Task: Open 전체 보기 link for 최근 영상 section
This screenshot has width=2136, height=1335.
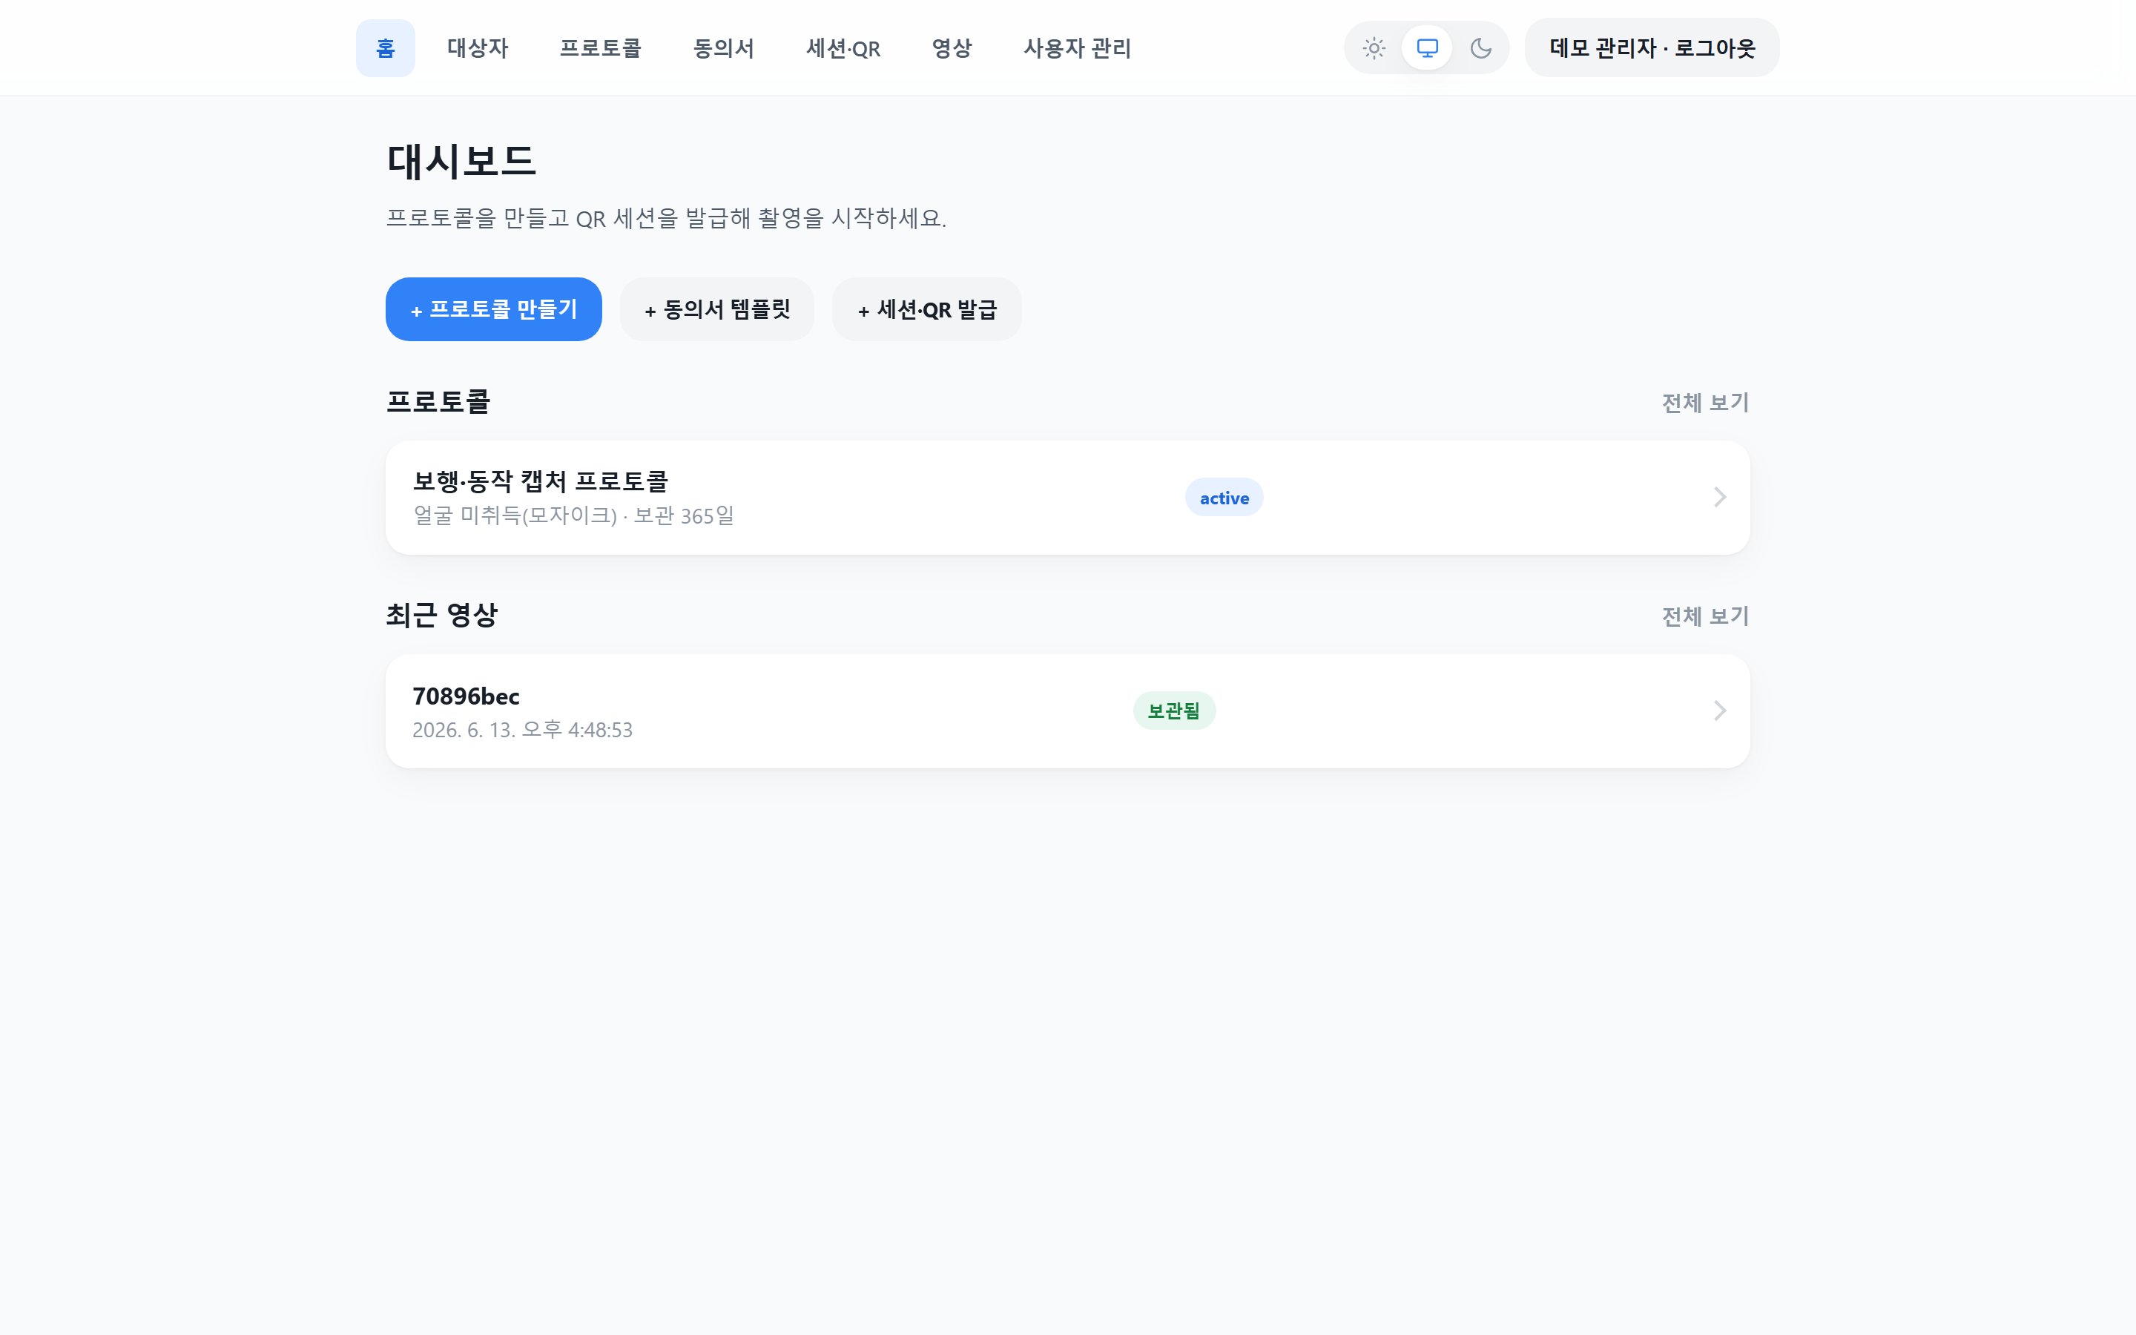Action: coord(1705,616)
